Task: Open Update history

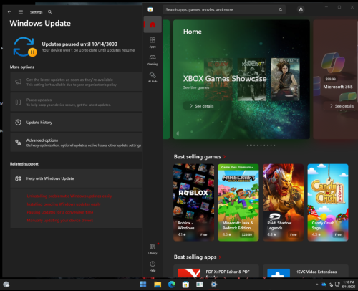Action: [77, 123]
